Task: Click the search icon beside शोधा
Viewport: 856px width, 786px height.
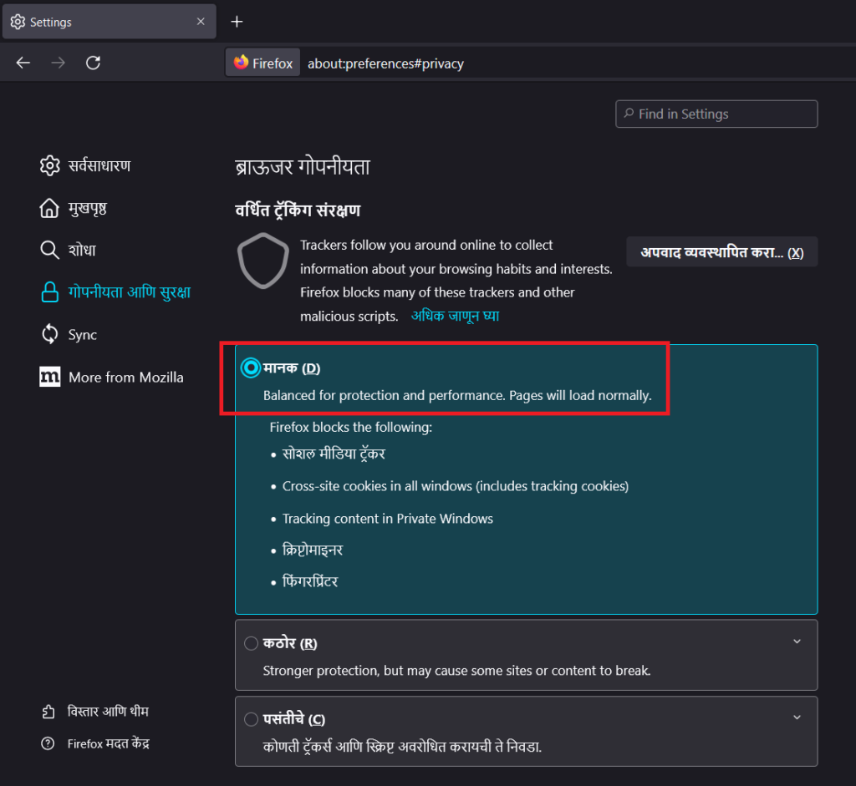Action: pyautogui.click(x=49, y=250)
